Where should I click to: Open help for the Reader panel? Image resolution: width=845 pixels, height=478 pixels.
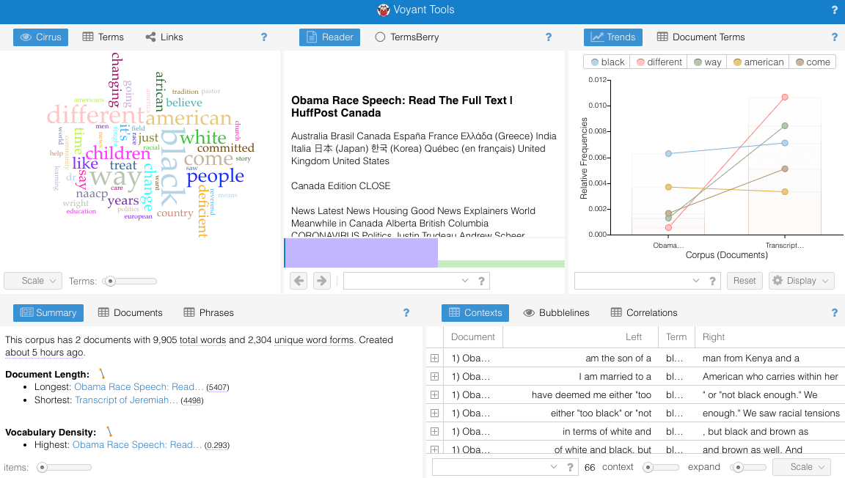click(548, 37)
